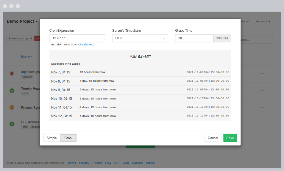Image resolution: width=284 pixels, height=171 pixels.
Task: Open the Status footer link
Action: pyautogui.click(x=150, y=163)
